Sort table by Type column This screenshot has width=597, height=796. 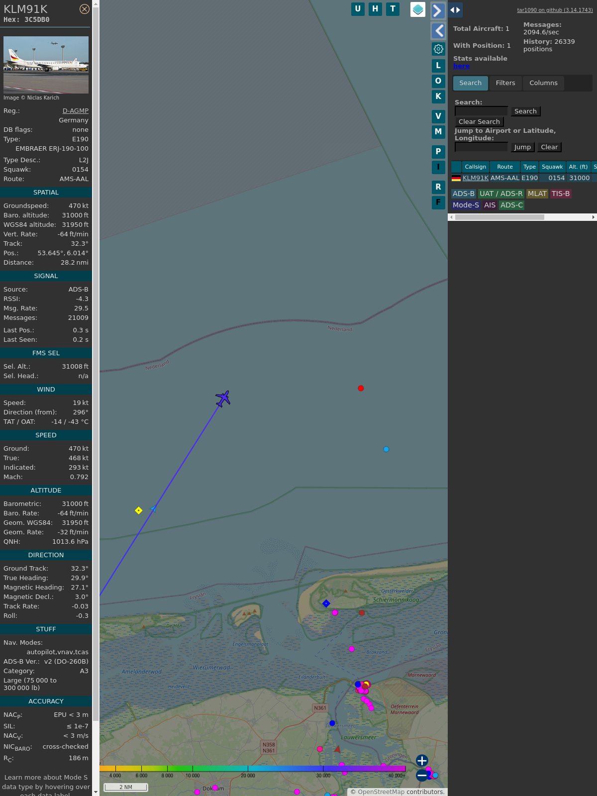(x=530, y=167)
